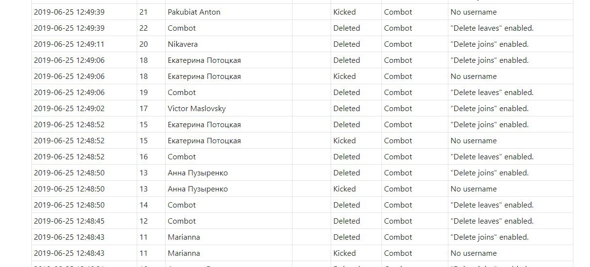This screenshot has height=267, width=590.
Task: Select the Pakubiat Anton name cell
Action: [229, 12]
